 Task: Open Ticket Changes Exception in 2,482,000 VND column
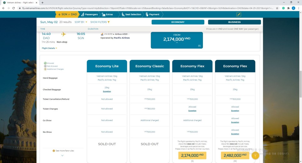pyautogui.click(x=235, y=111)
